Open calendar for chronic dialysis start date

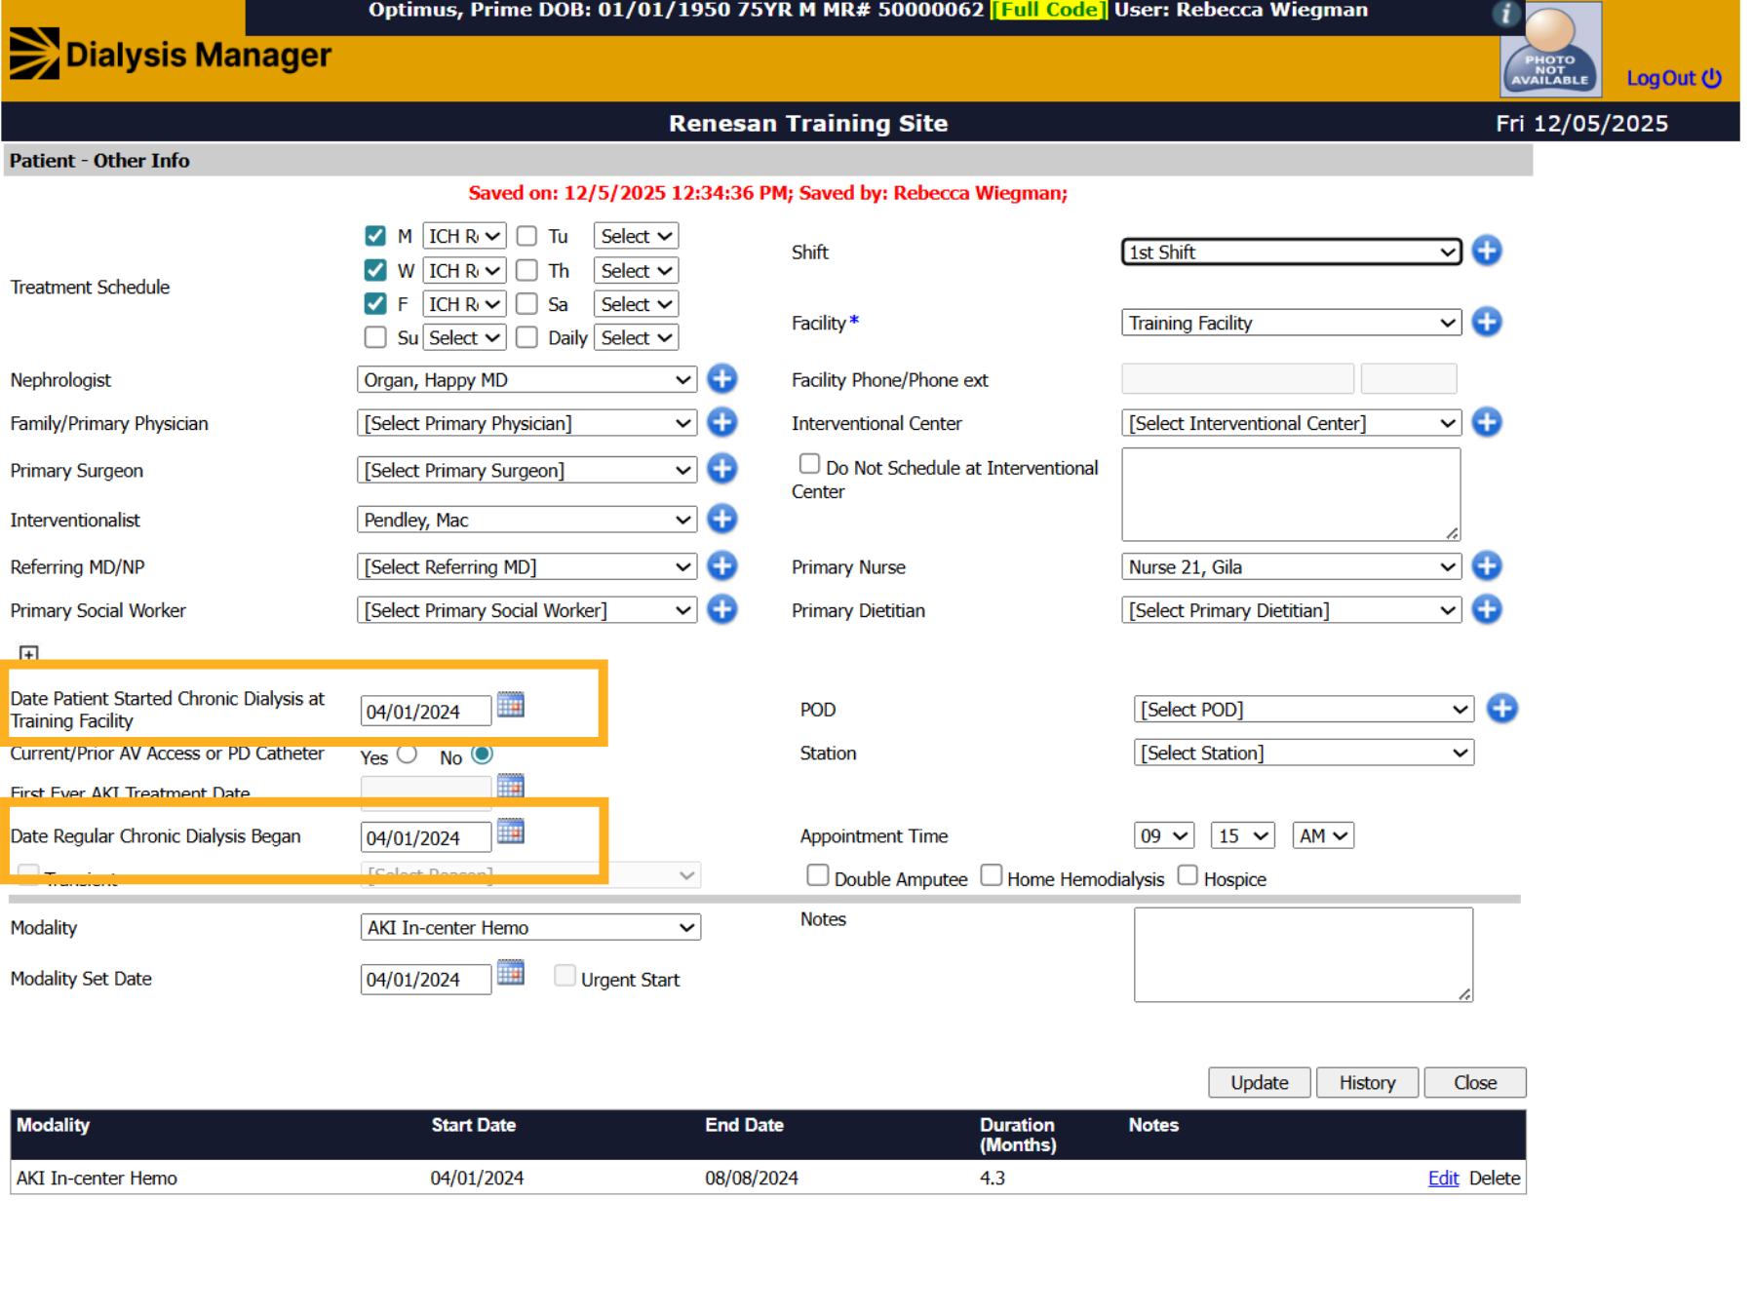511,705
